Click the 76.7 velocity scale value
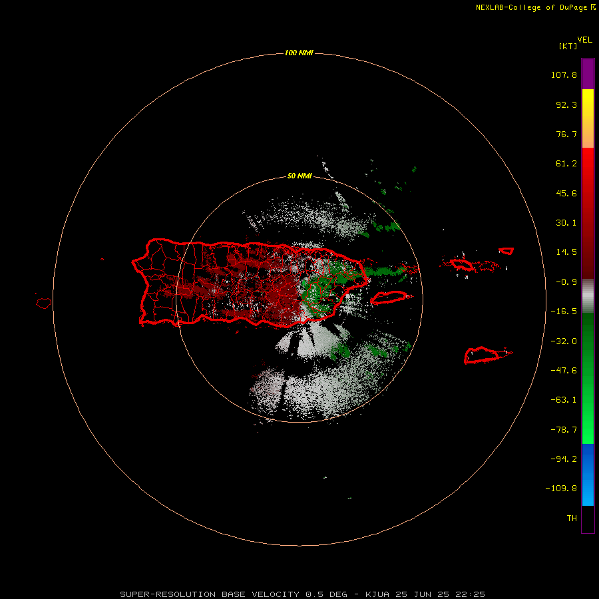 (566, 134)
